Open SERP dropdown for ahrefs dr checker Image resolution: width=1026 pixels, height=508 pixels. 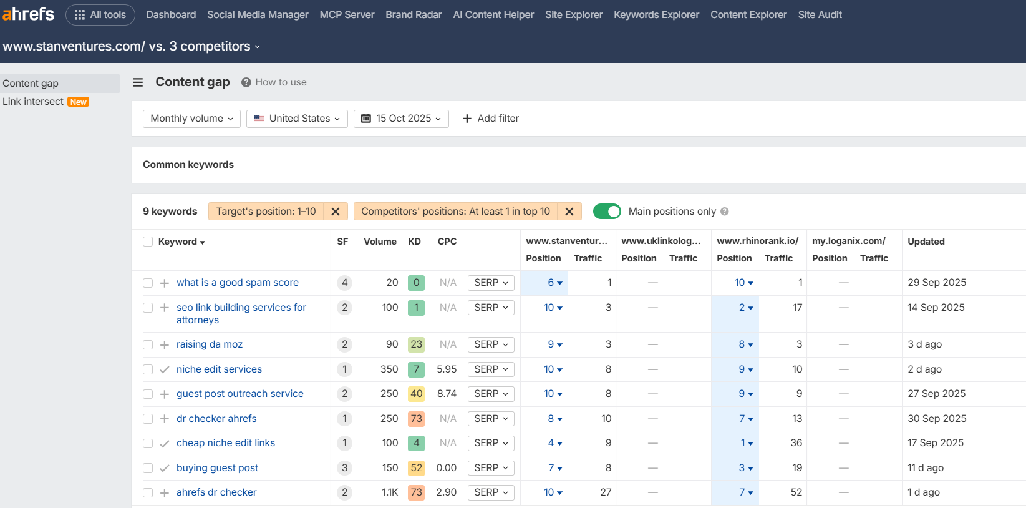491,492
